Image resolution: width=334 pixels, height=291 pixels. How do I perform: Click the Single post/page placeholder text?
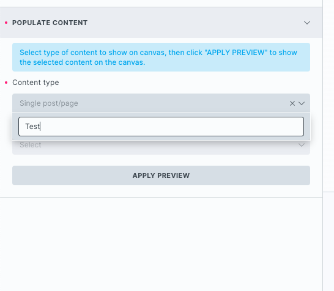pos(49,103)
